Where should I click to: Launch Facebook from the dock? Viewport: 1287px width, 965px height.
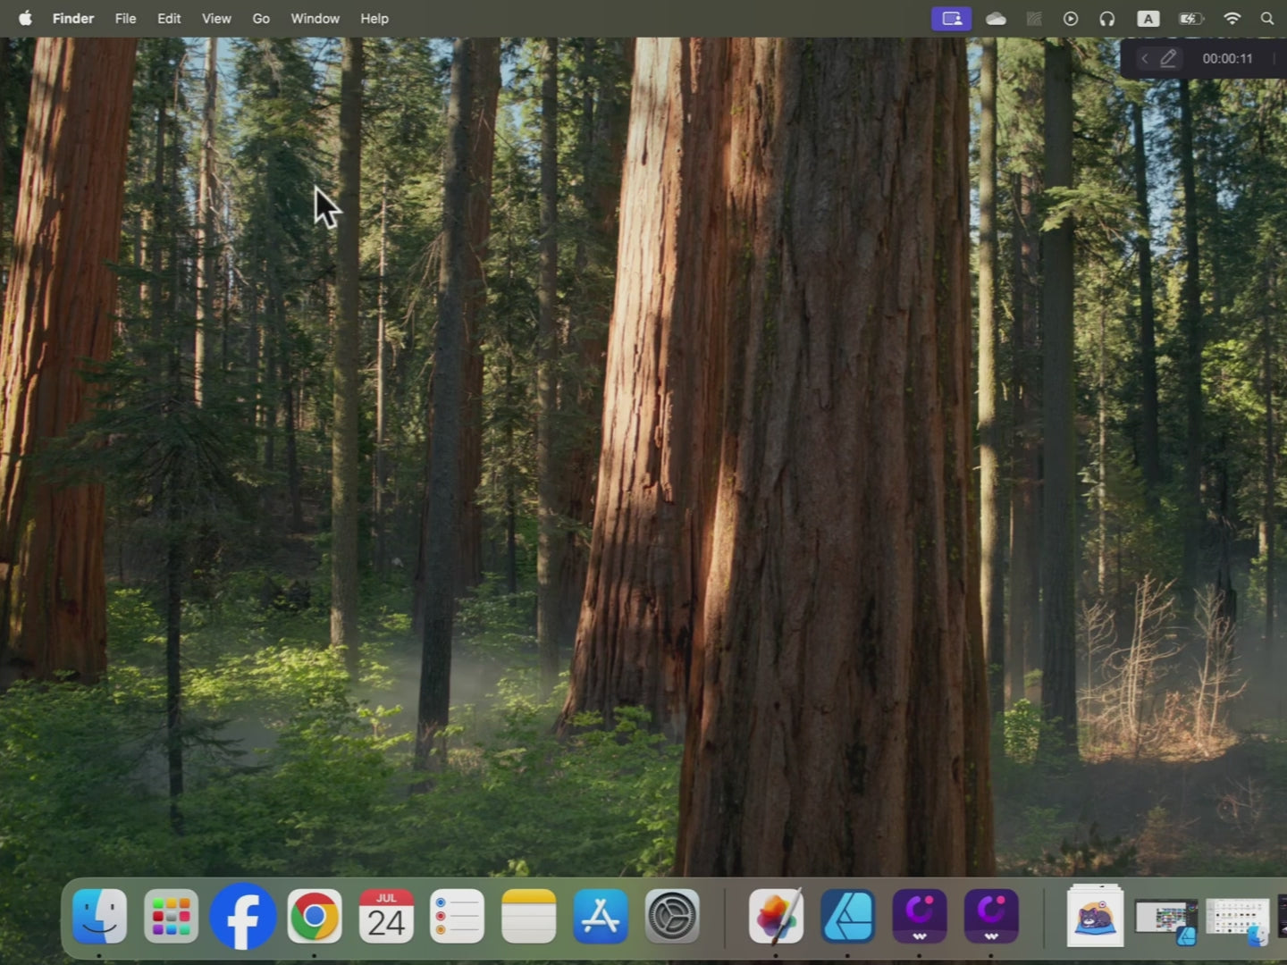[x=242, y=917]
